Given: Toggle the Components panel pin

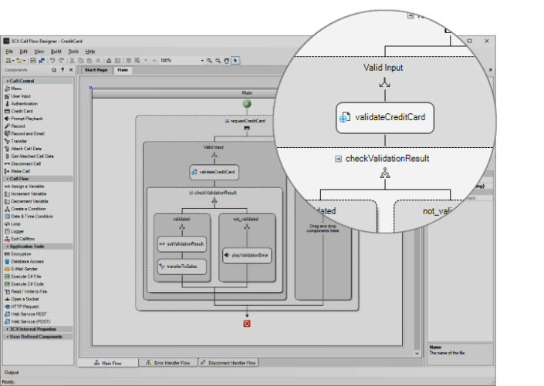Looking at the screenshot, I should click(62, 70).
